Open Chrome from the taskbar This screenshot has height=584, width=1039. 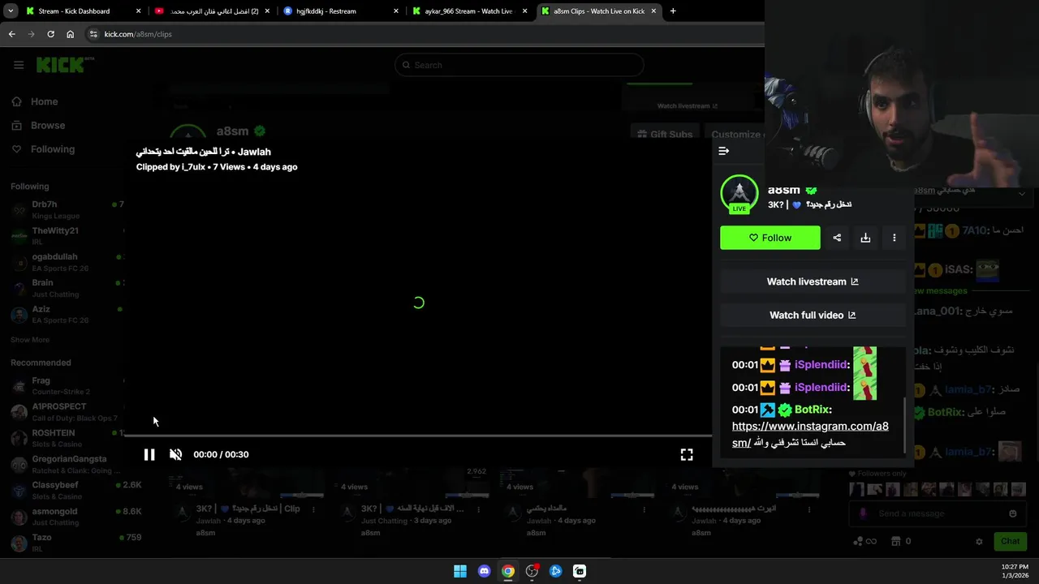tap(507, 571)
